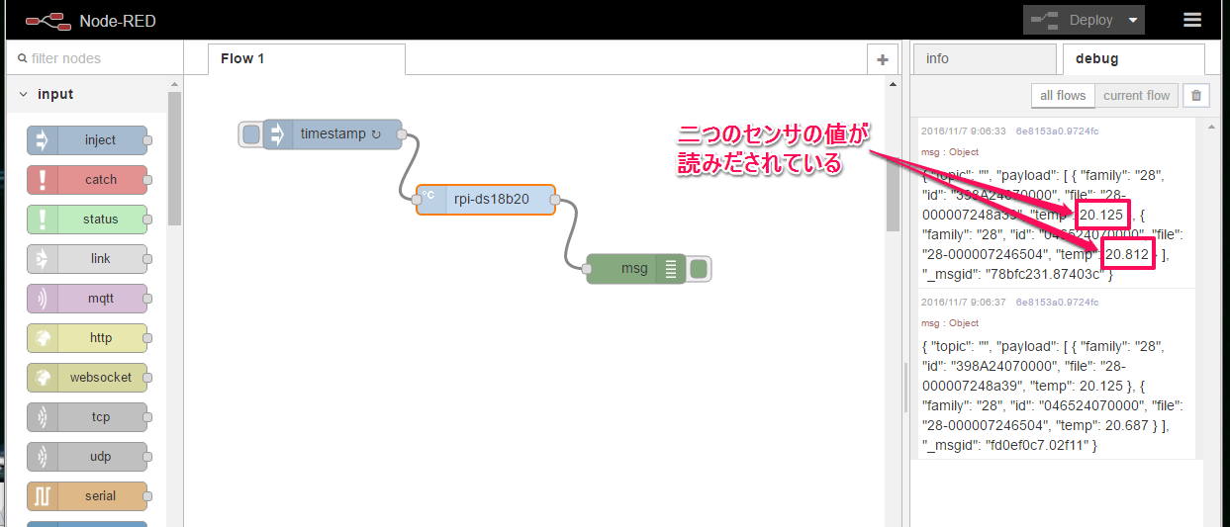Click the rpi-ds18b20 node output port
This screenshot has width=1230, height=527.
point(555,199)
